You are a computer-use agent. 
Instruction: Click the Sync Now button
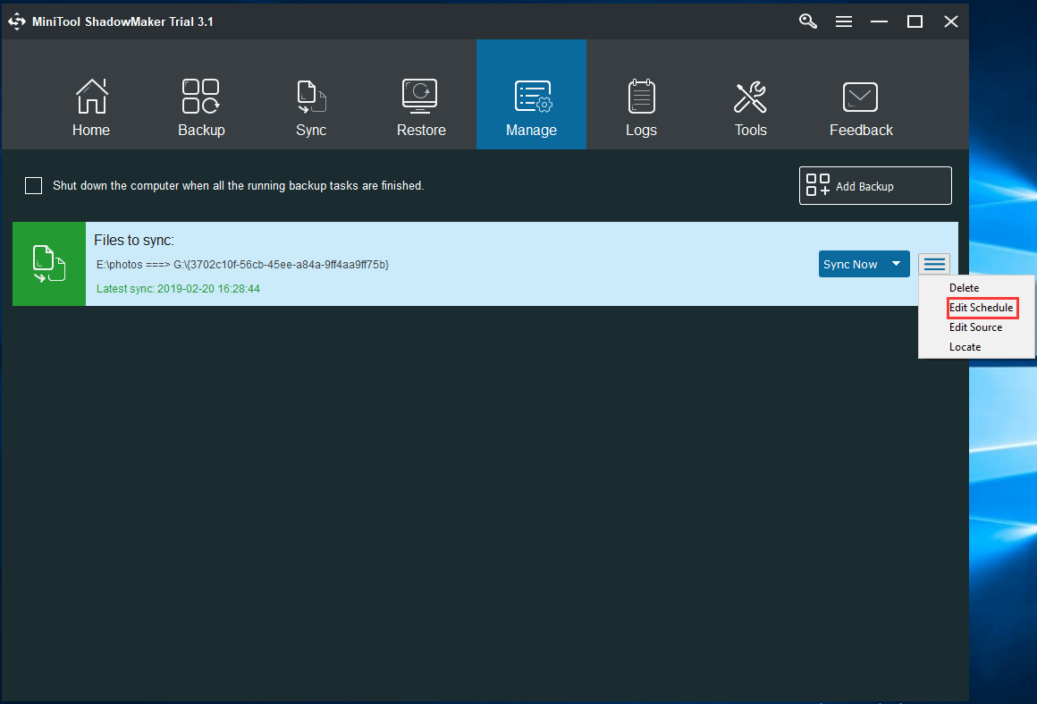pyautogui.click(x=850, y=264)
